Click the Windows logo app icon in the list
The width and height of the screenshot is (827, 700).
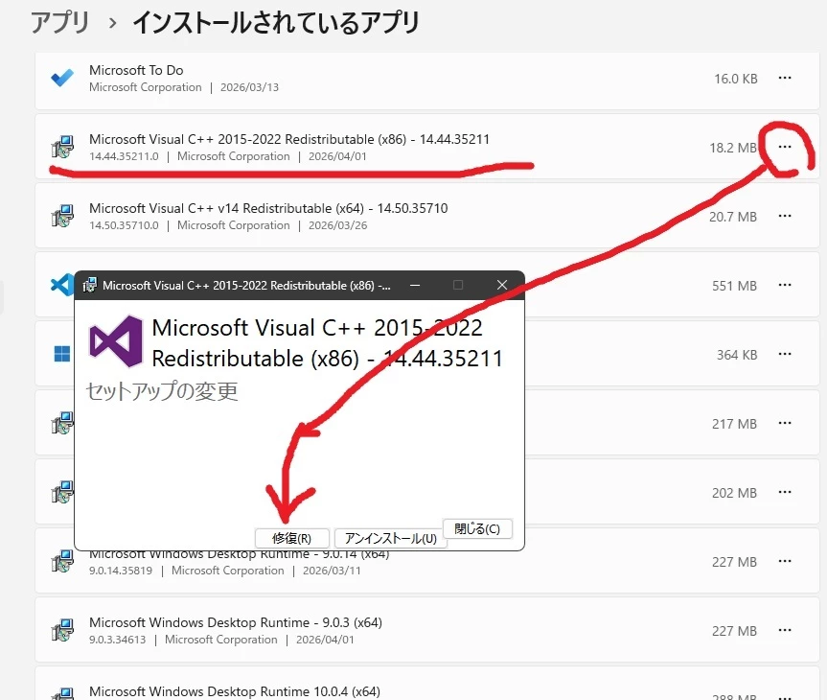62,354
